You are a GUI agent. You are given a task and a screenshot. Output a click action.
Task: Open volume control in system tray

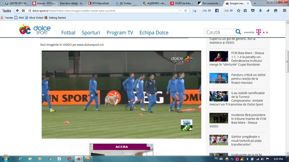pos(262,159)
